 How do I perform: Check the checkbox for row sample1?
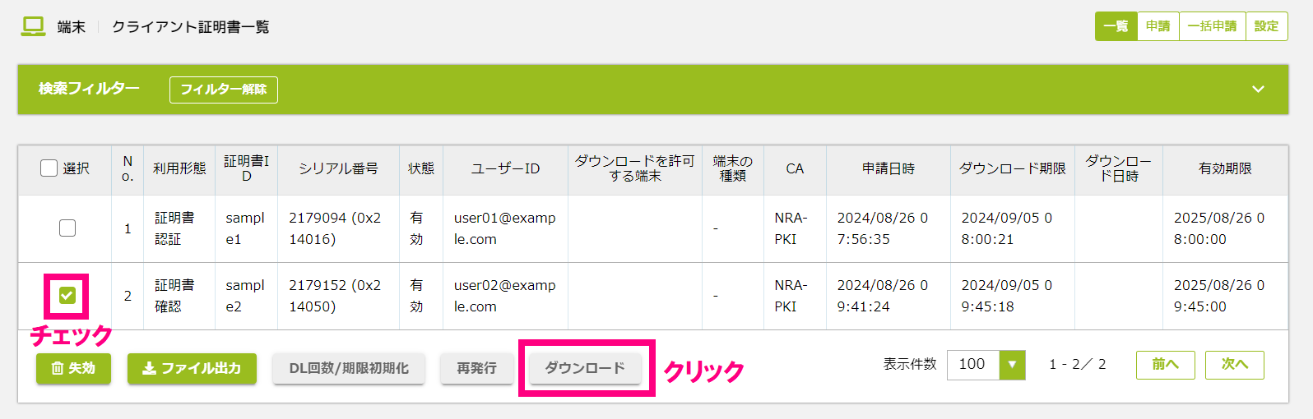pyautogui.click(x=67, y=228)
